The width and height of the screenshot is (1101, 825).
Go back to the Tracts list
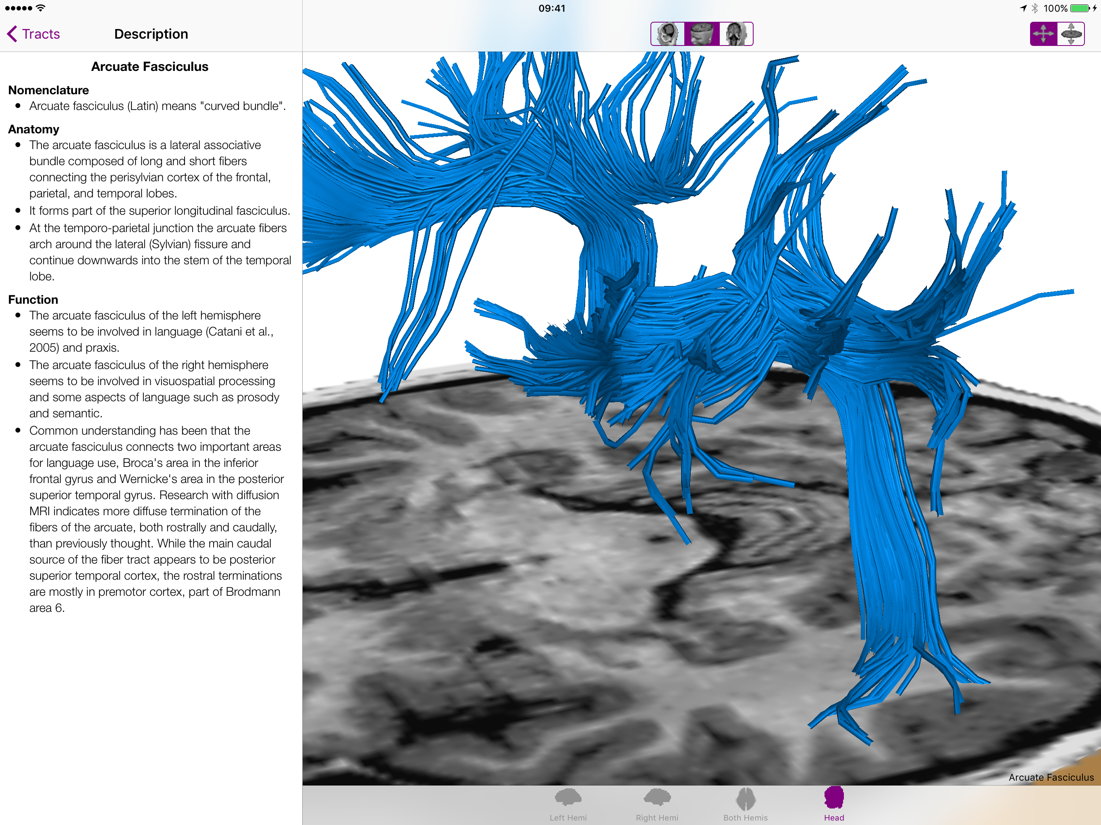pos(41,34)
